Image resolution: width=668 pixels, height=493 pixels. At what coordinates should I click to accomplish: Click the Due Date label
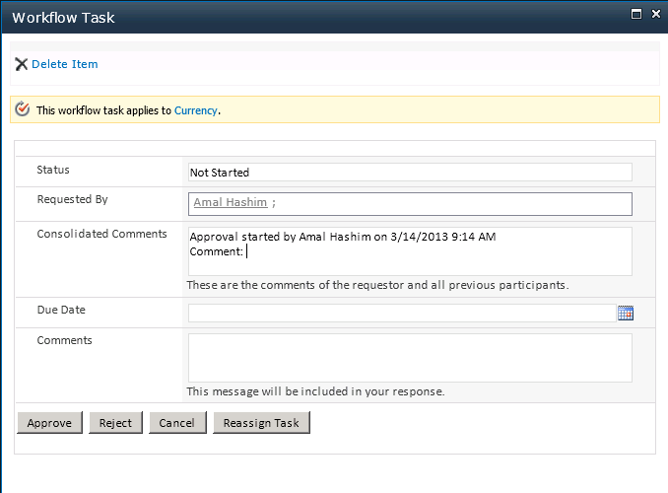point(61,310)
